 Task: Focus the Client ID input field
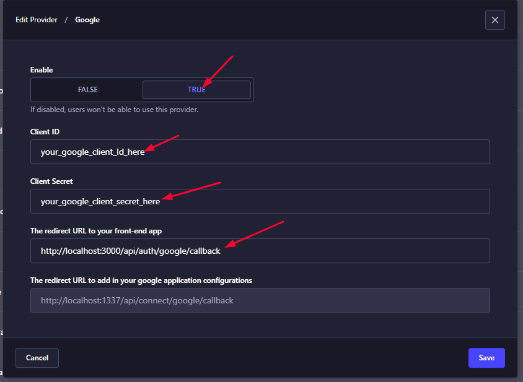(x=260, y=152)
